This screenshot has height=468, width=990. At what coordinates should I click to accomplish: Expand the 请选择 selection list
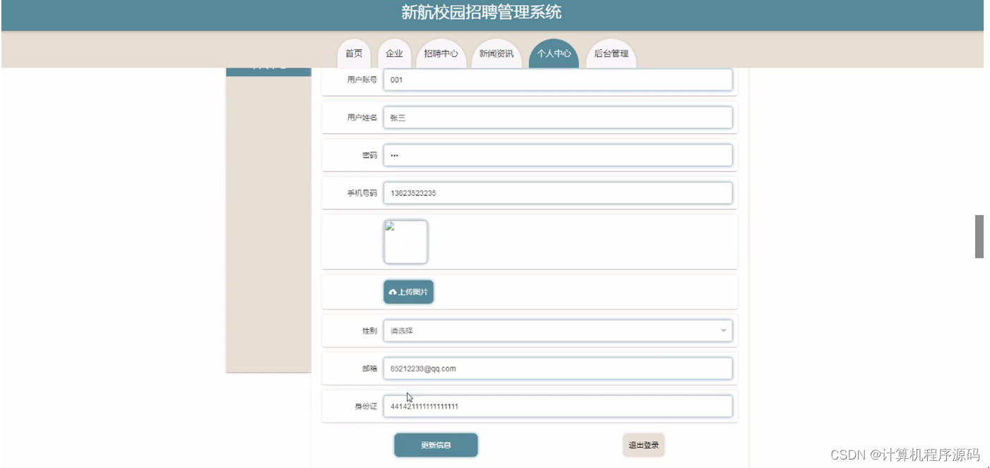(x=558, y=331)
